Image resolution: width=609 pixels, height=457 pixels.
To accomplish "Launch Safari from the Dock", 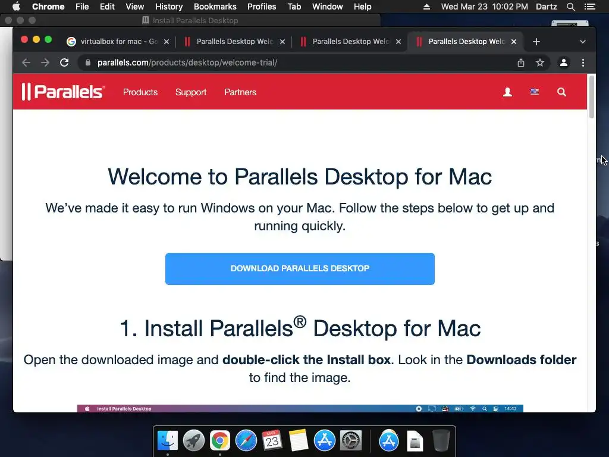I will (246, 441).
